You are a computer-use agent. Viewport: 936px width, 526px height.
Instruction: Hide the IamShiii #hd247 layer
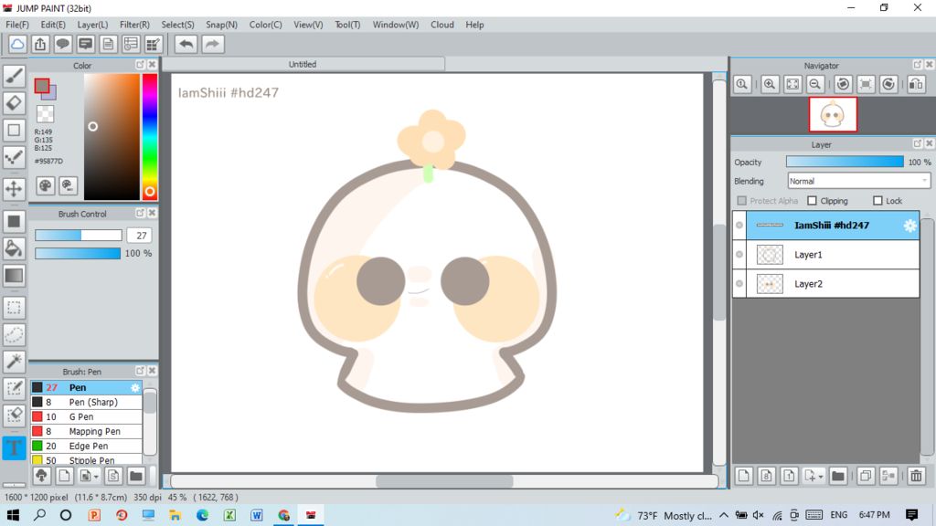(x=739, y=226)
